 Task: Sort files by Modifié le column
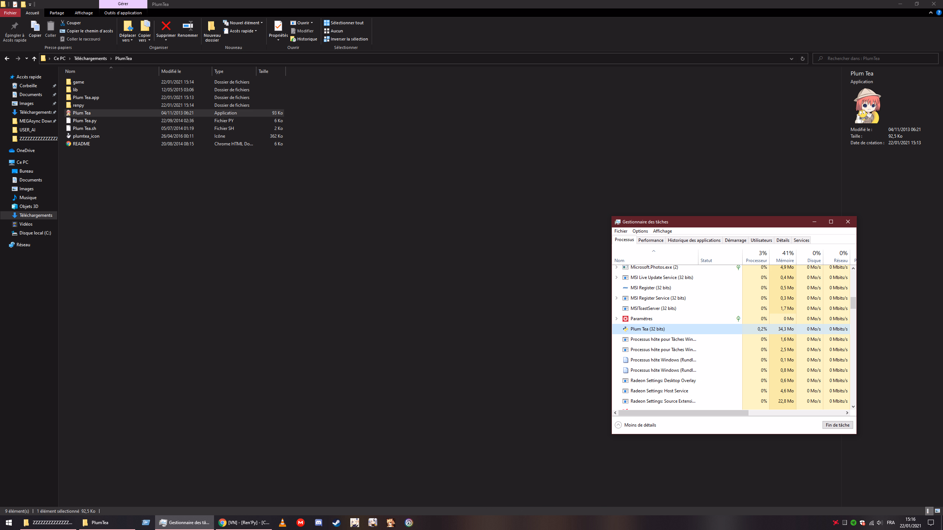[x=185, y=71]
